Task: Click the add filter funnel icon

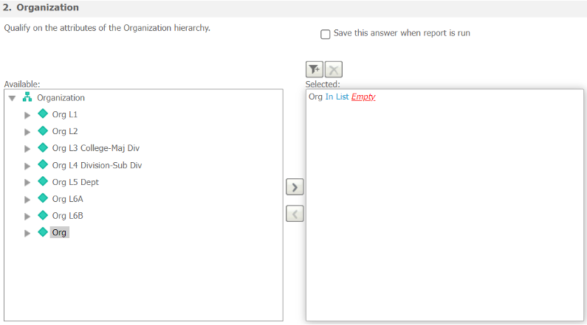Action: click(315, 69)
